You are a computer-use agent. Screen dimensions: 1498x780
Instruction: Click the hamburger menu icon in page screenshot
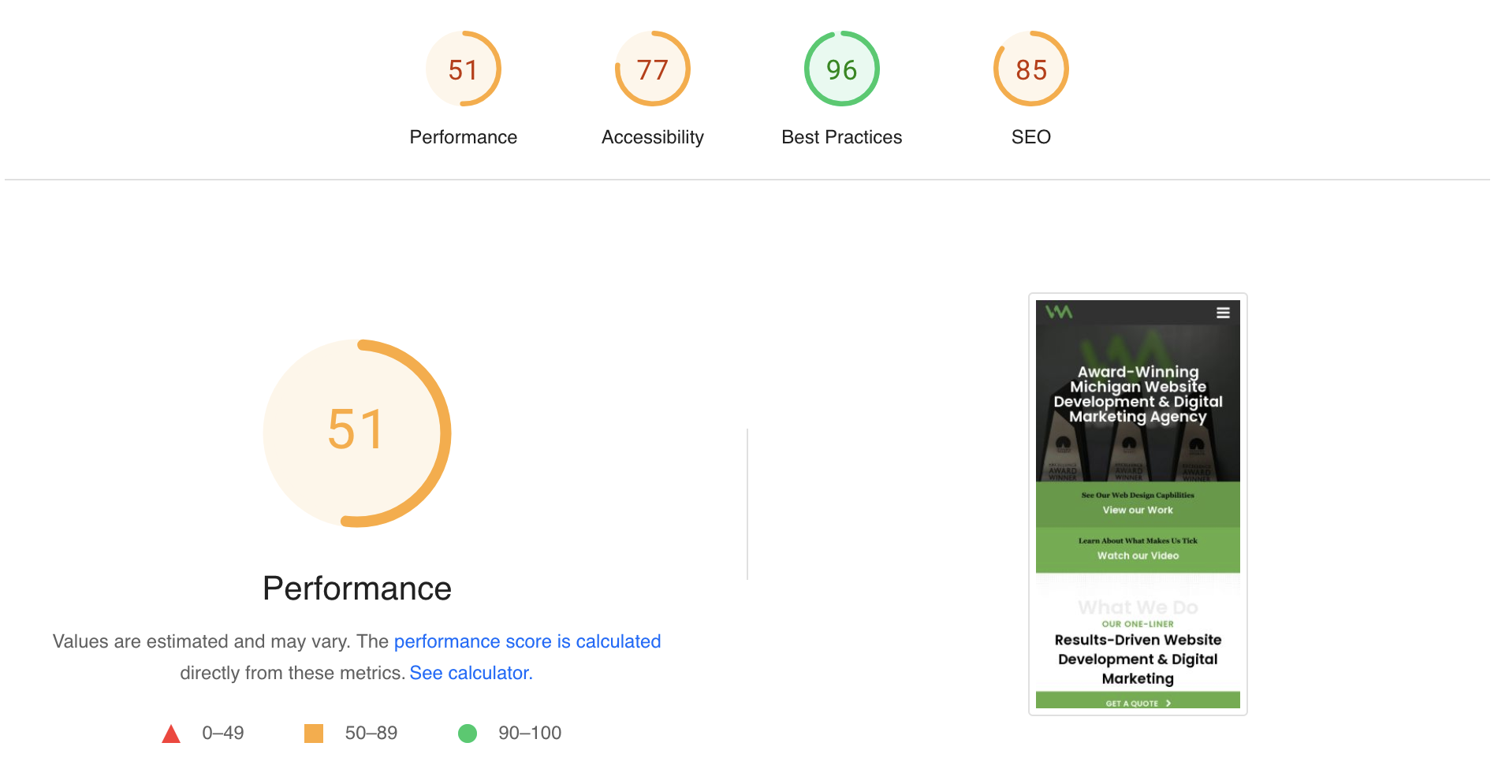click(1223, 313)
